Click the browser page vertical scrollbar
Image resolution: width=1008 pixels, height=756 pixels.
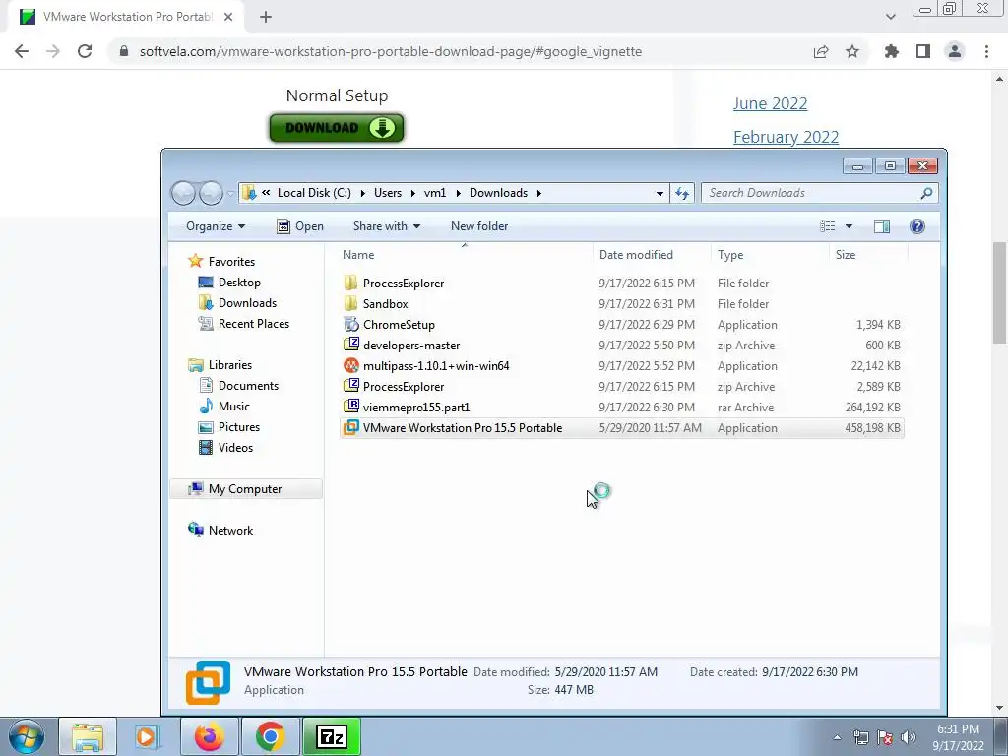tap(1000, 293)
